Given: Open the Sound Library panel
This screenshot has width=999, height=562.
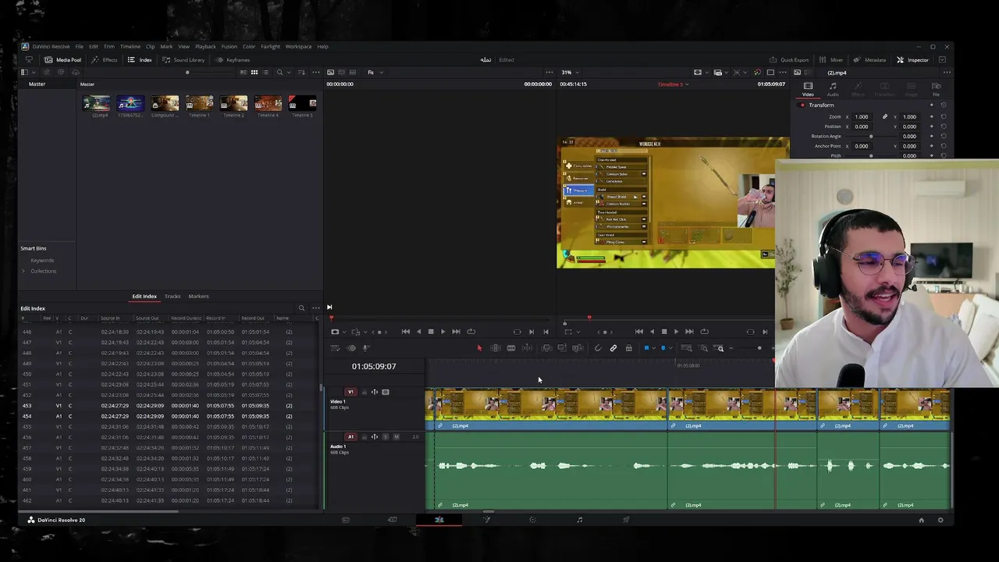Looking at the screenshot, I should [x=183, y=60].
